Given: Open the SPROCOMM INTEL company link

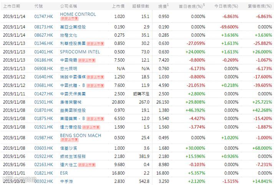Looking at the screenshot, I should tap(80, 52).
